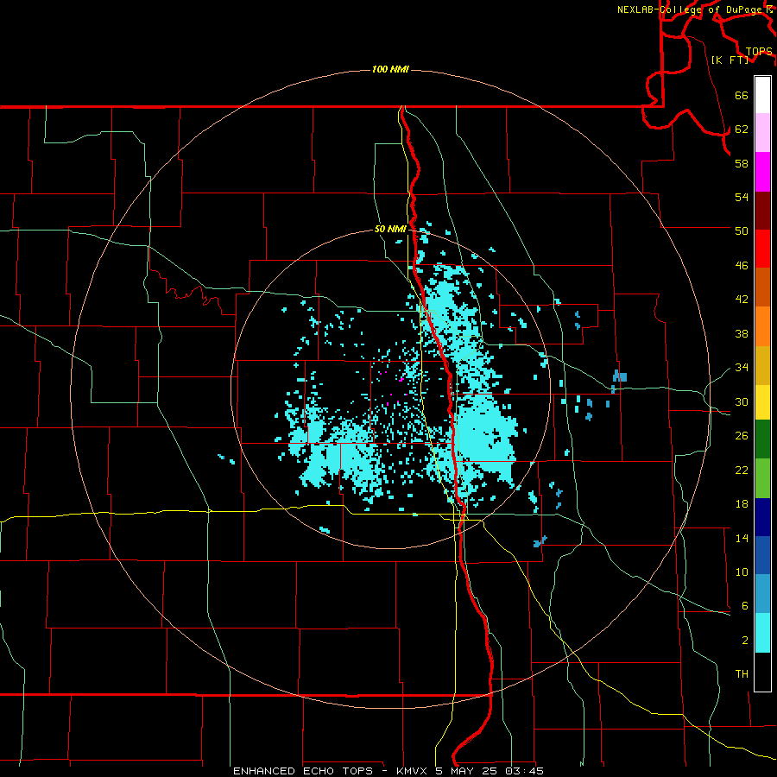Viewport: 777px width, 777px height.
Task: Click the '66' legend value
Action: click(x=742, y=95)
